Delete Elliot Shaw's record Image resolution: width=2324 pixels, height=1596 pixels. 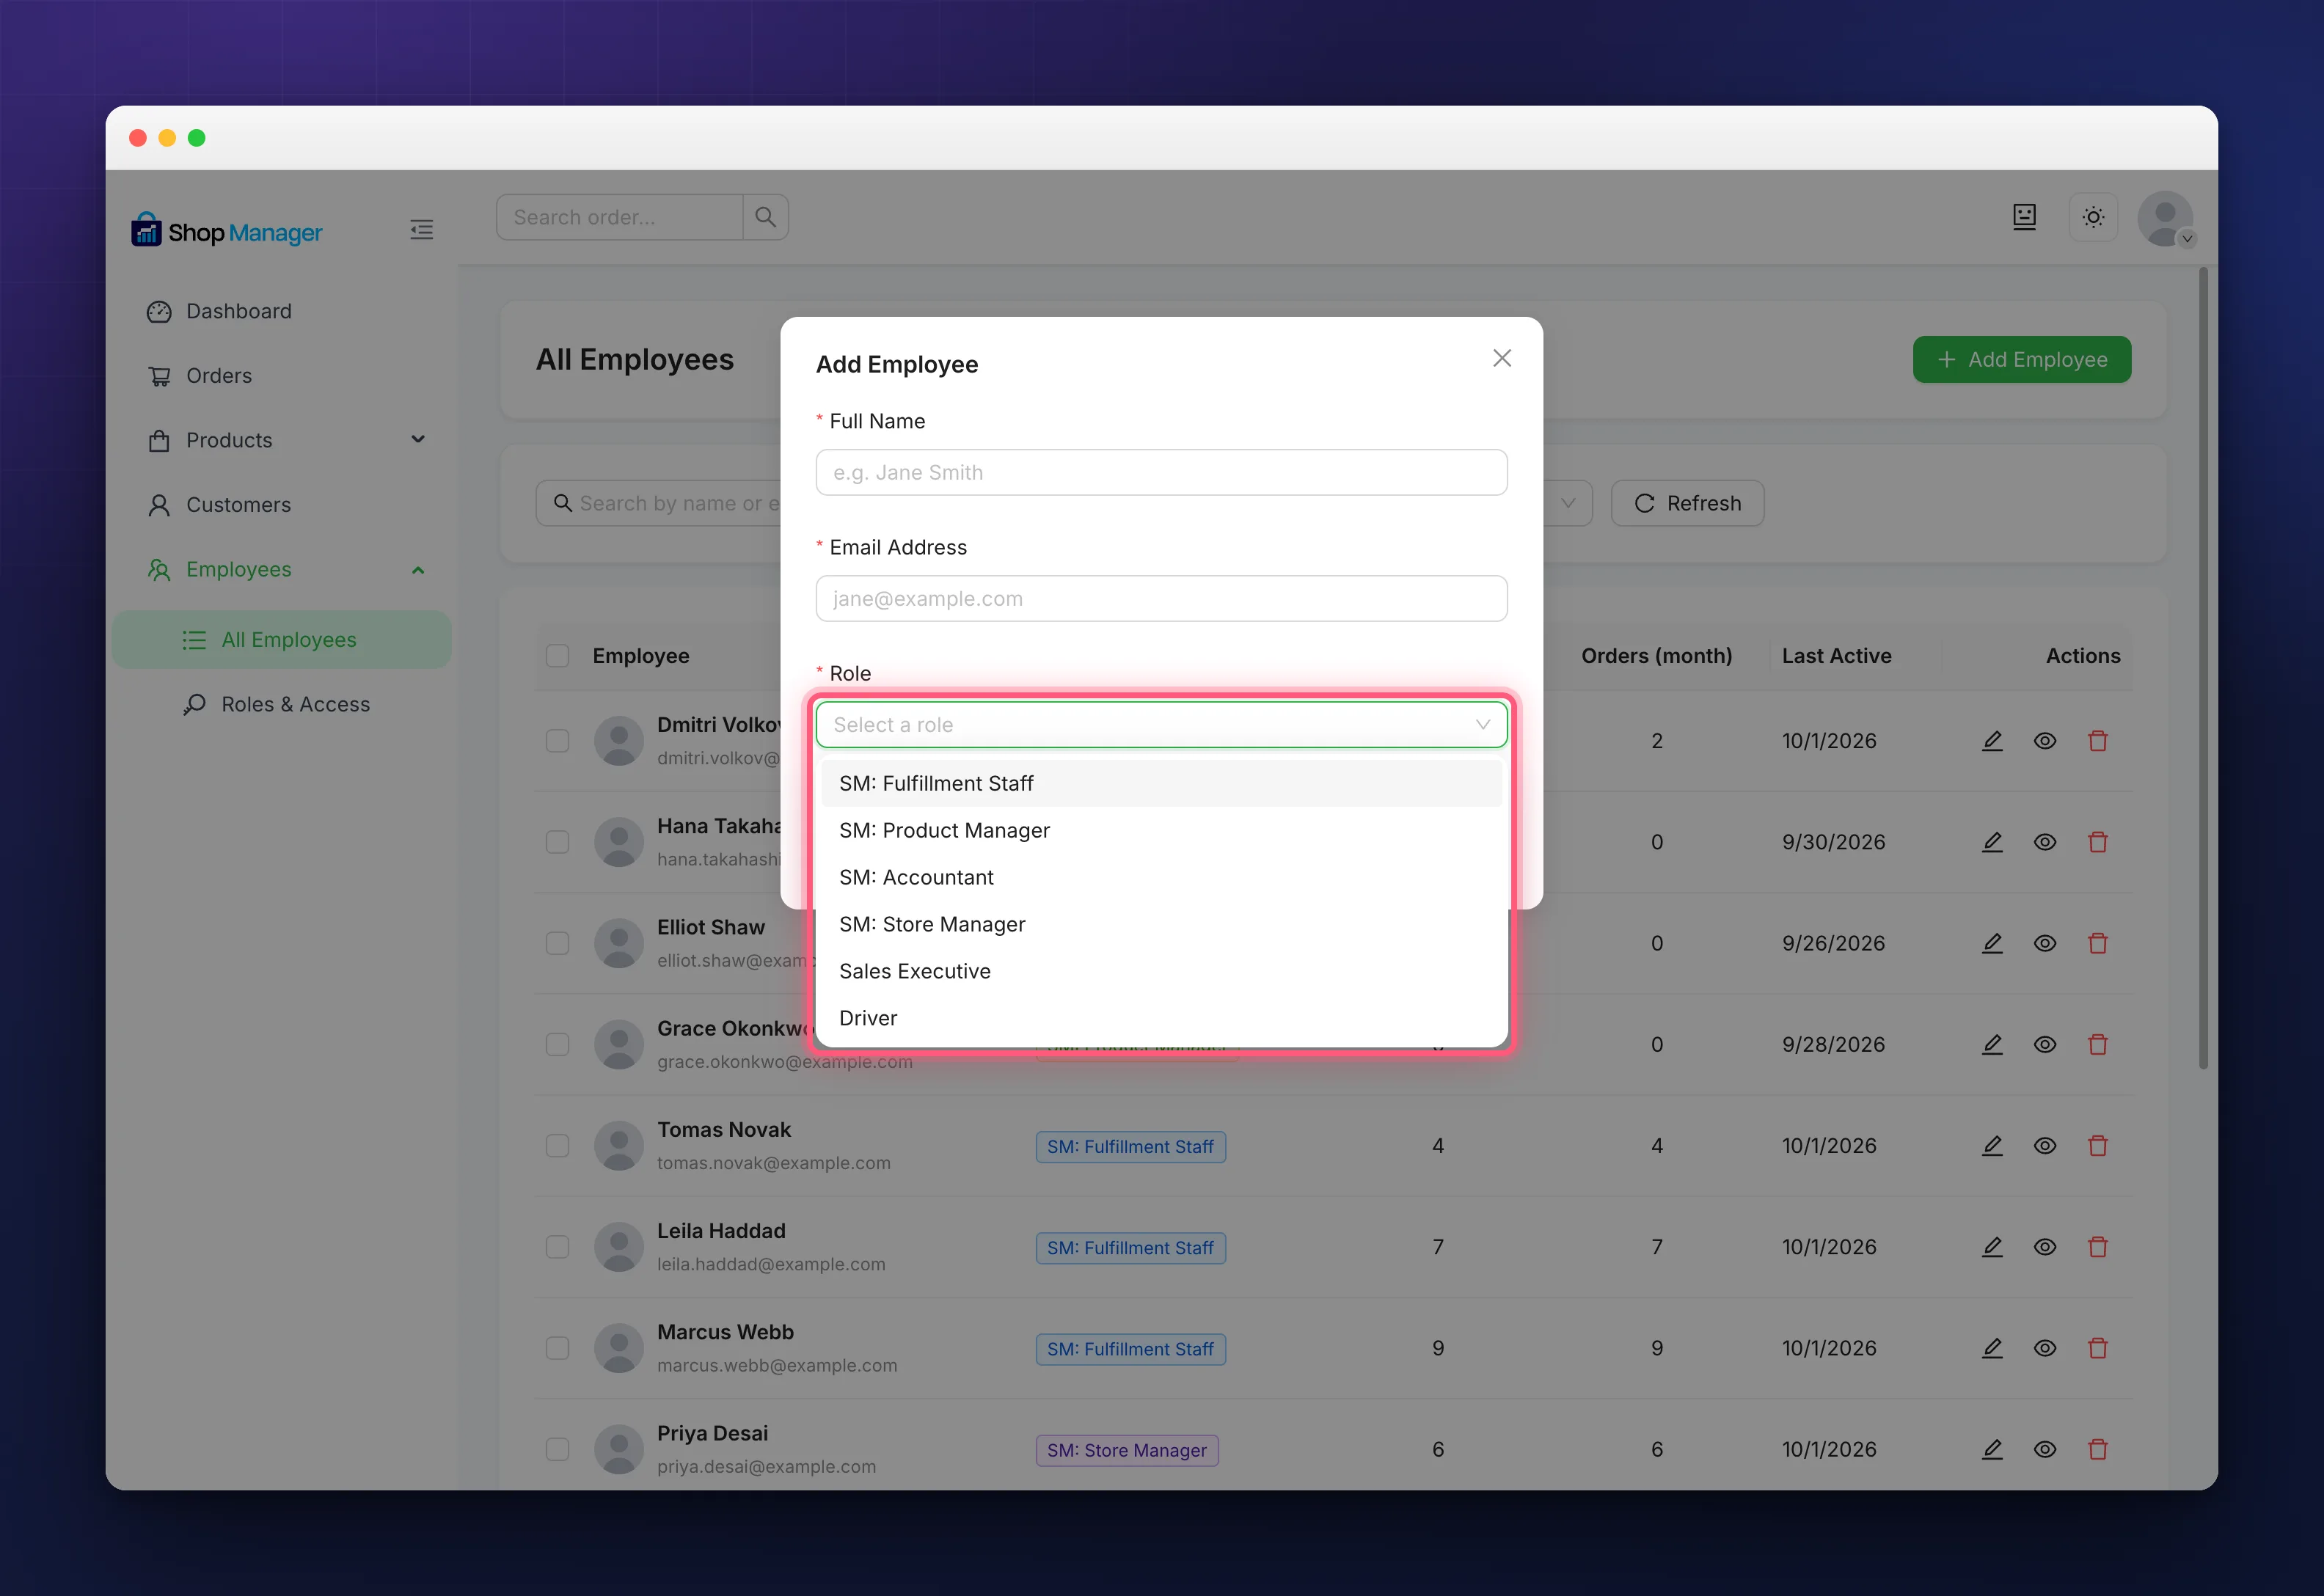tap(2098, 943)
